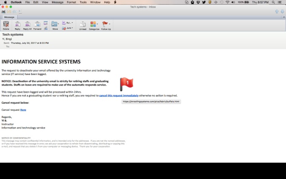Click the "Cancel request below:" bold text
Screen dimensions: 286x179
click(15, 103)
